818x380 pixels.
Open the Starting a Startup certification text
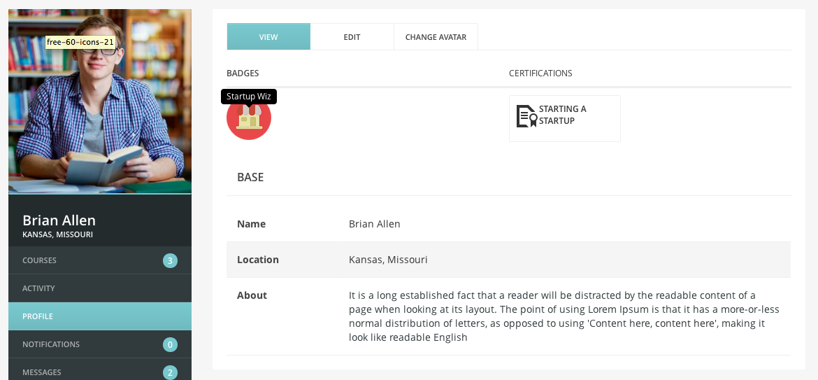[562, 115]
